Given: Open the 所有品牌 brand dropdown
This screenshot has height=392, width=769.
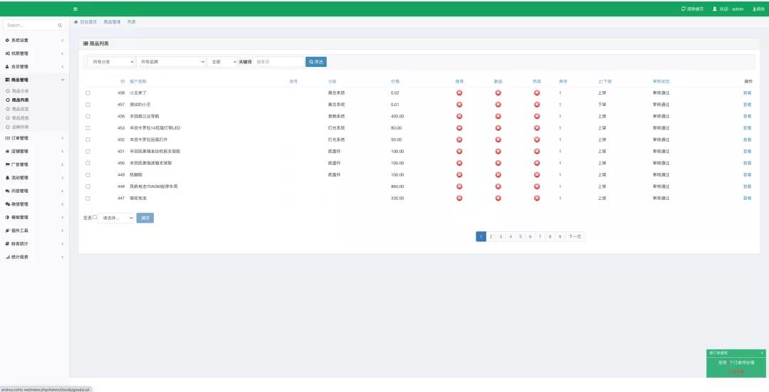Looking at the screenshot, I should 171,62.
